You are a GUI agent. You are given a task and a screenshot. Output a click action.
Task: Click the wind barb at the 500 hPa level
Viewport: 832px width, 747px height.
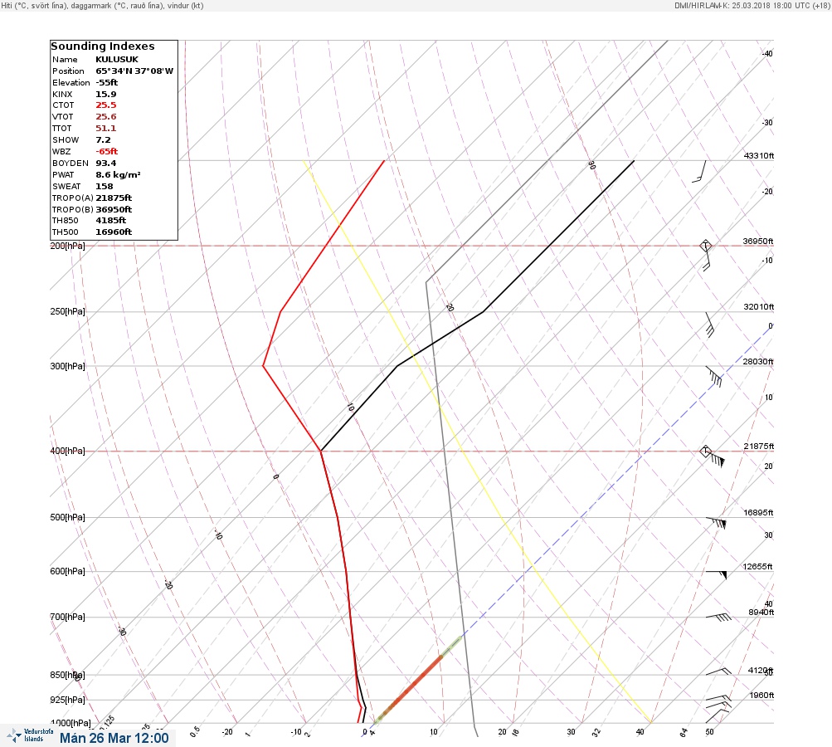click(716, 522)
